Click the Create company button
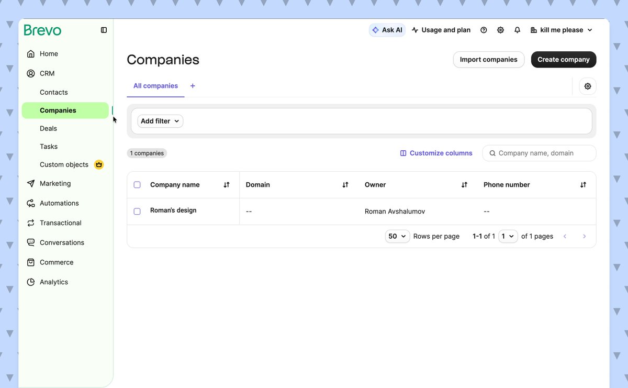Image resolution: width=628 pixels, height=388 pixels. (x=564, y=60)
